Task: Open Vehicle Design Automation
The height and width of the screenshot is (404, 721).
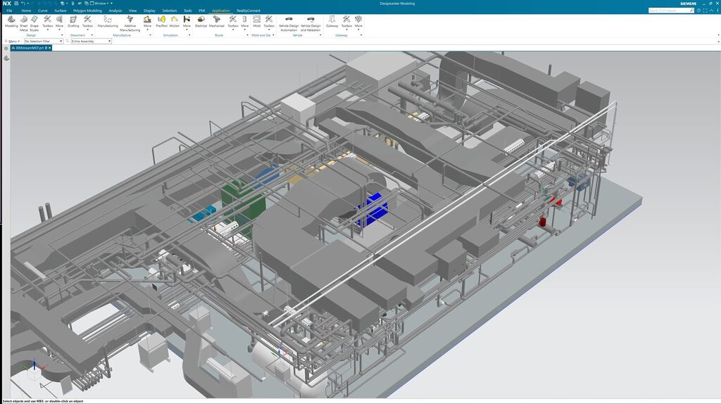Action: click(289, 21)
